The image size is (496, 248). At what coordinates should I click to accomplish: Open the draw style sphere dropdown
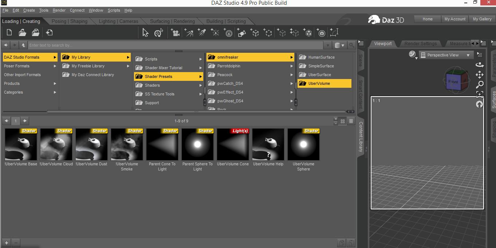tap(413, 55)
